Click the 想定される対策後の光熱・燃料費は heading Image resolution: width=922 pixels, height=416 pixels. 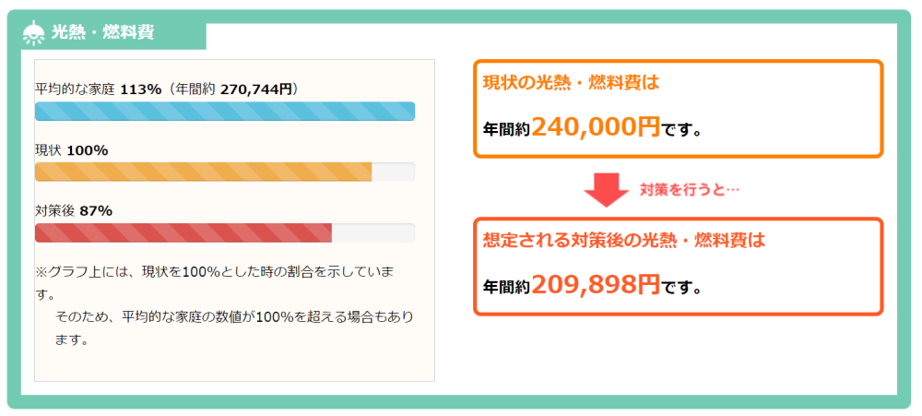[624, 241]
